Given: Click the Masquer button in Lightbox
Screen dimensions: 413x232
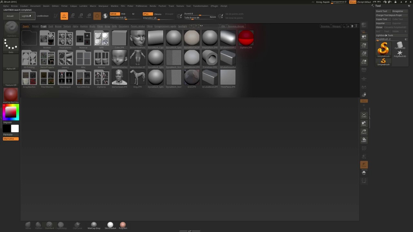Looking at the screenshot, I should click(337, 26).
